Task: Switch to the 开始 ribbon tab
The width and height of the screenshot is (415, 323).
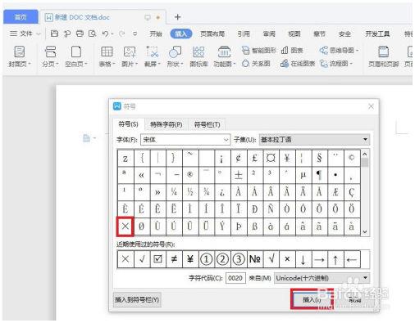Action: [156, 34]
